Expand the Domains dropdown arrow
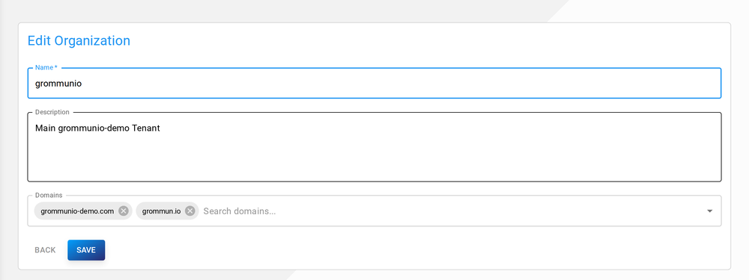749x280 pixels. tap(709, 211)
